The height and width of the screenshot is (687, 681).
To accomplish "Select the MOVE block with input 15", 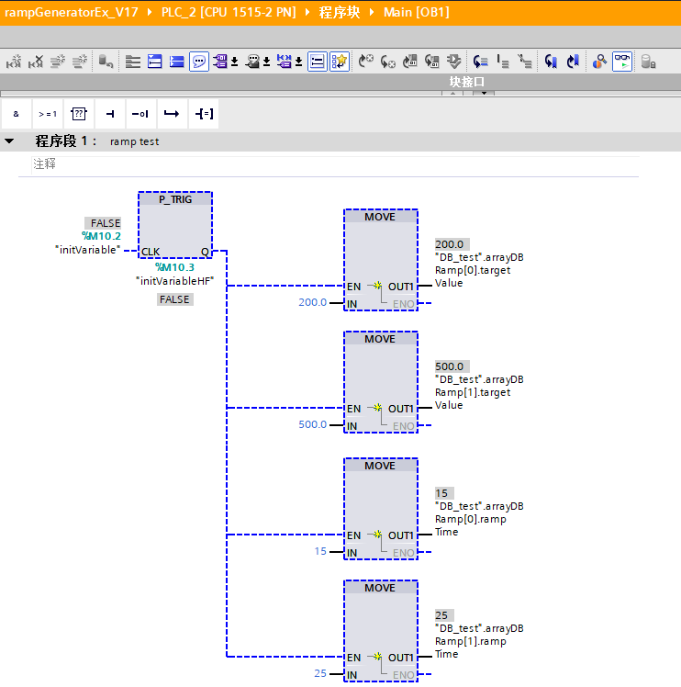I will click(381, 509).
